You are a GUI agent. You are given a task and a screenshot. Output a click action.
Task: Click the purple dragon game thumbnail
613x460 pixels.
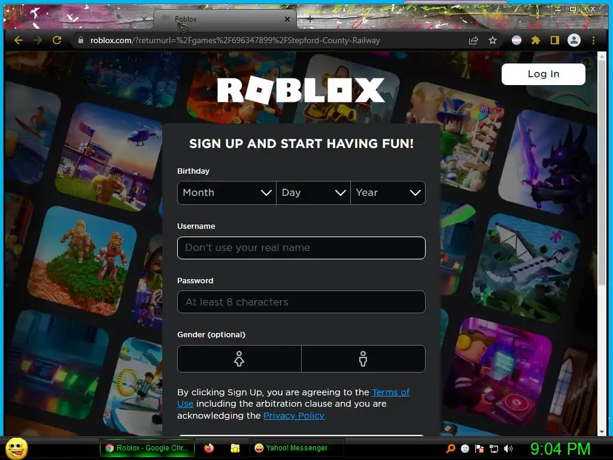547,162
